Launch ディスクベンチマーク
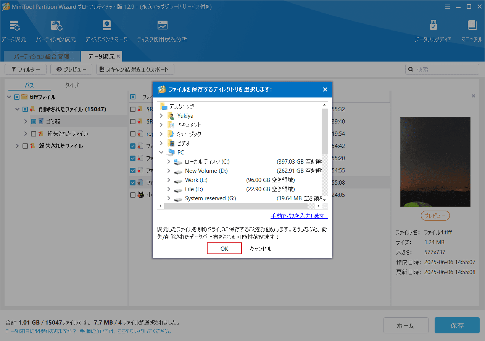The image size is (485, 341). pos(106,29)
